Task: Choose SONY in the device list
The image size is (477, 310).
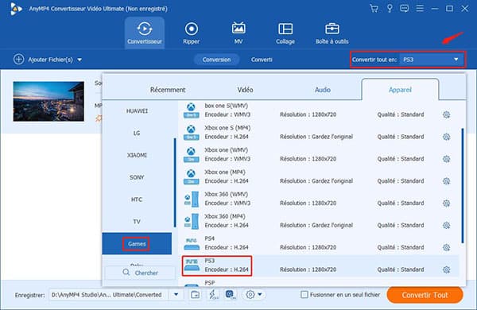Action: pos(137,177)
